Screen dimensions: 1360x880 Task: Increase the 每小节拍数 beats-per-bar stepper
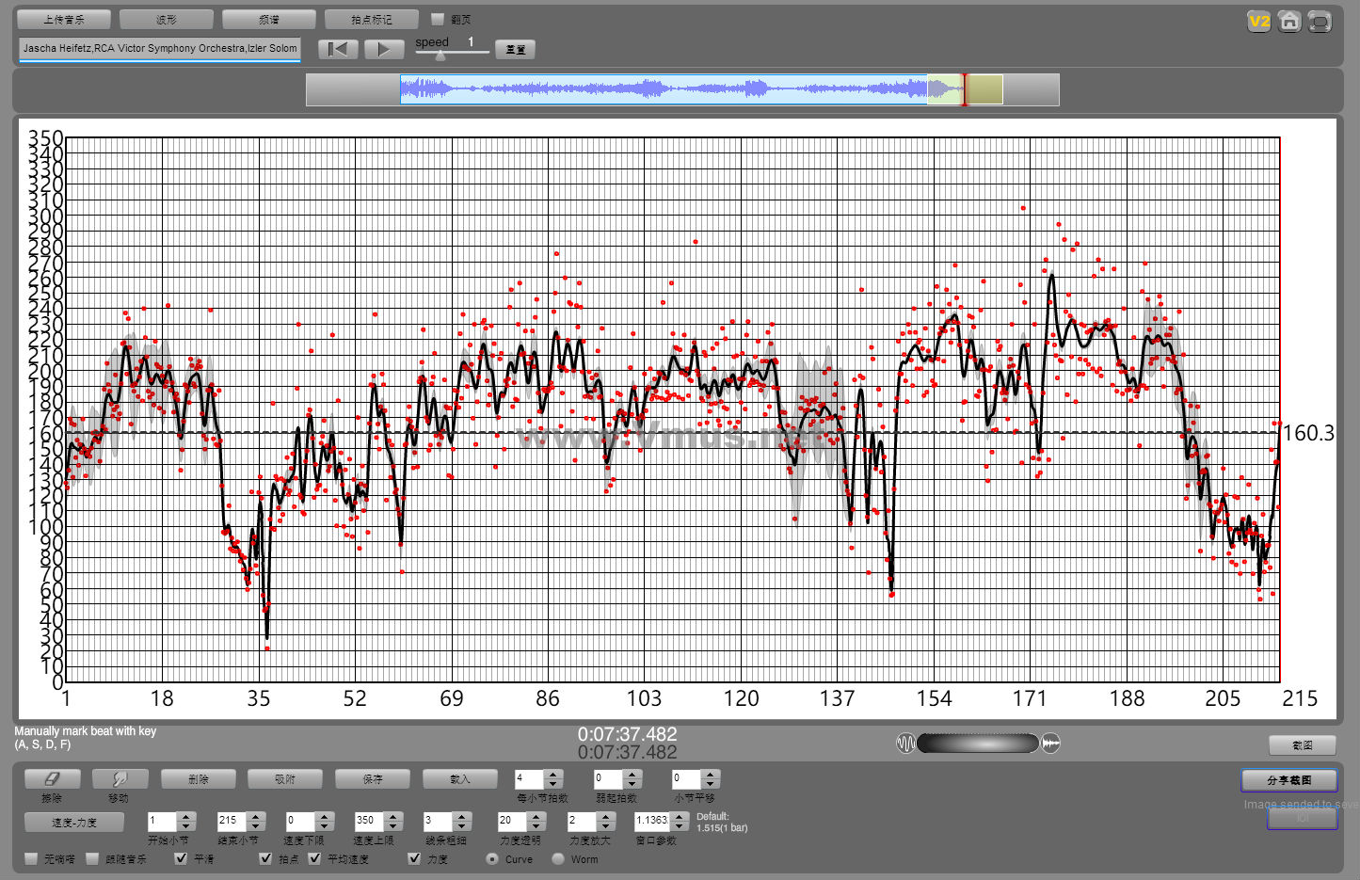[553, 774]
